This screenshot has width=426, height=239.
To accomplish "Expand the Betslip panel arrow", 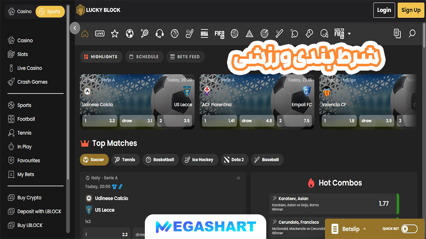I will click(365, 229).
